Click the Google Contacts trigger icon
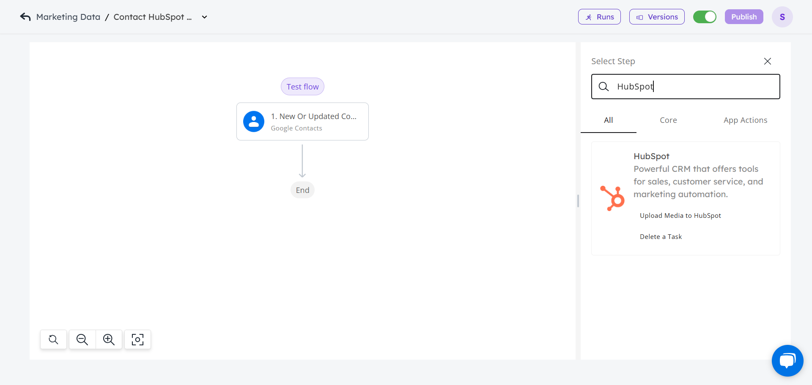 tap(254, 122)
